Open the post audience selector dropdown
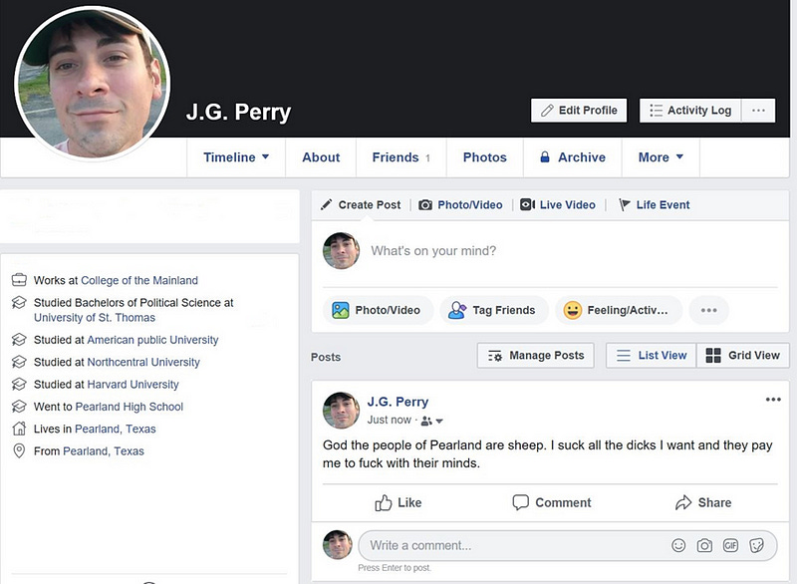This screenshot has height=584, width=797. coord(432,421)
